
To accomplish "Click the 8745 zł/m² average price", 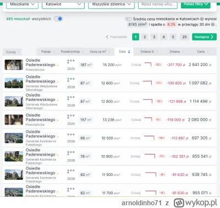I will pos(137,24).
